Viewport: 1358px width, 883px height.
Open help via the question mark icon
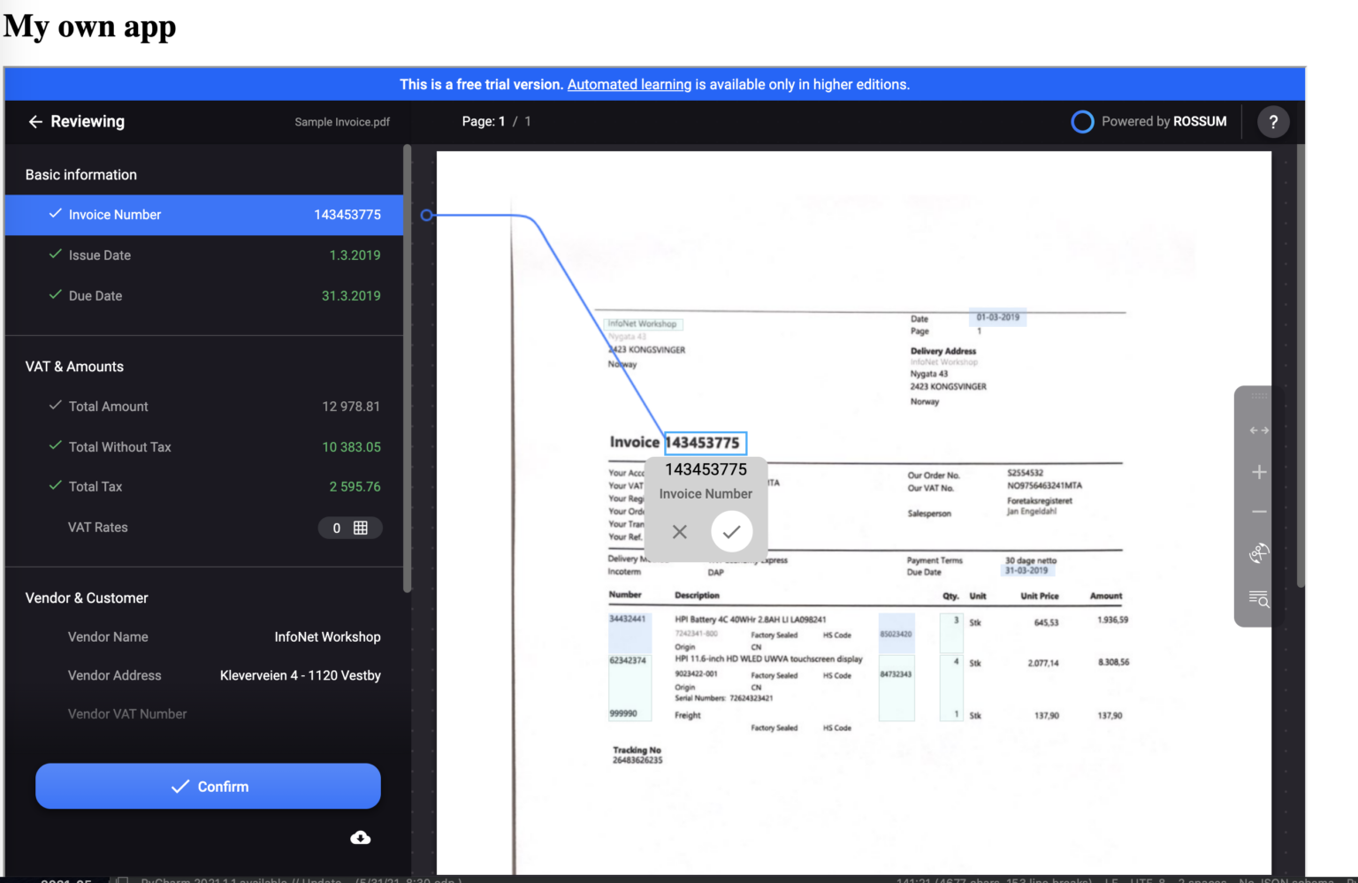(1273, 121)
